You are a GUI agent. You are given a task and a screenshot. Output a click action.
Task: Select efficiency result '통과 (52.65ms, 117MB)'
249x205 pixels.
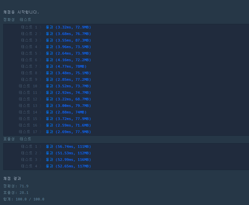68,166
